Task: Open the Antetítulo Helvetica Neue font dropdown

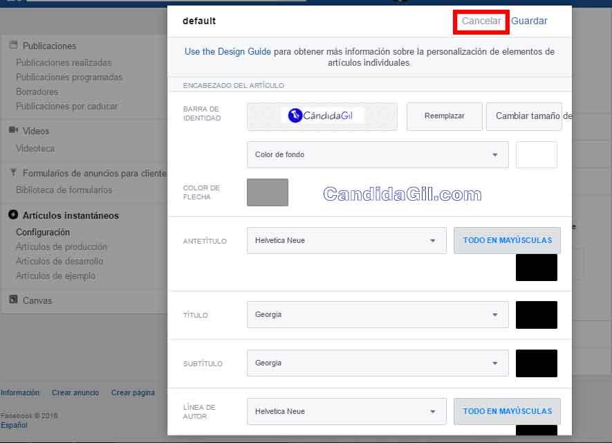Action: [x=346, y=241]
